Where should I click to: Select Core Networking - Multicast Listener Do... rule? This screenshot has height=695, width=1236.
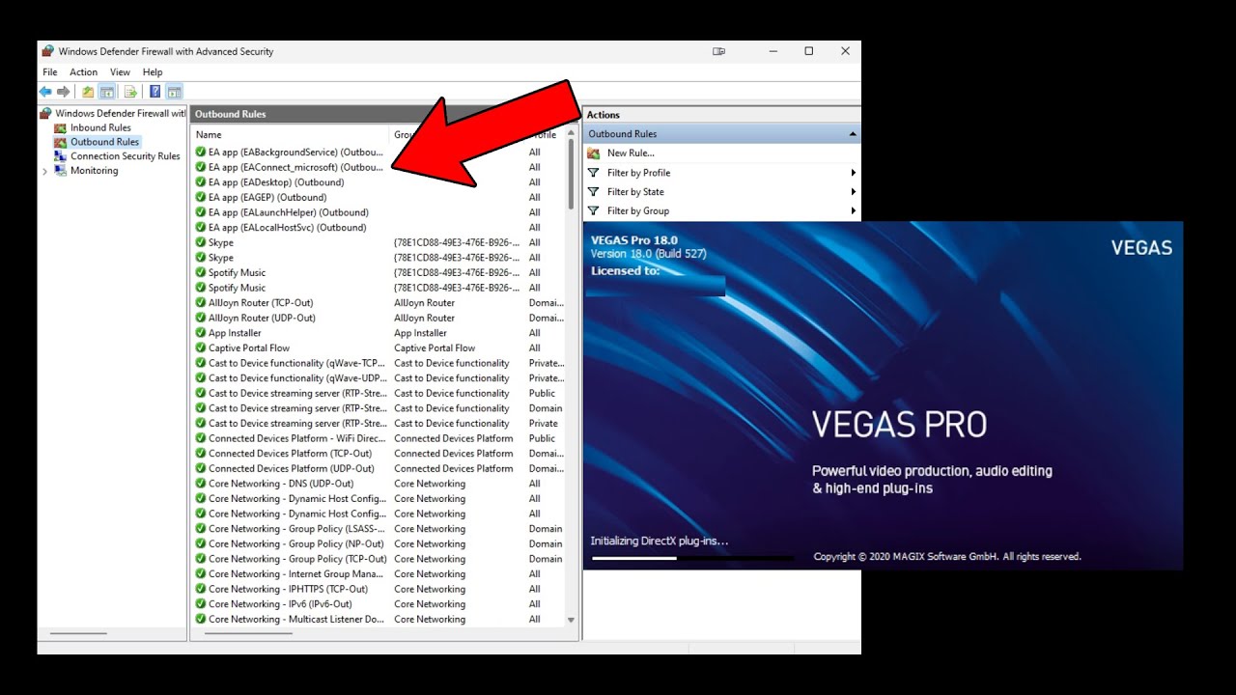[x=296, y=620]
